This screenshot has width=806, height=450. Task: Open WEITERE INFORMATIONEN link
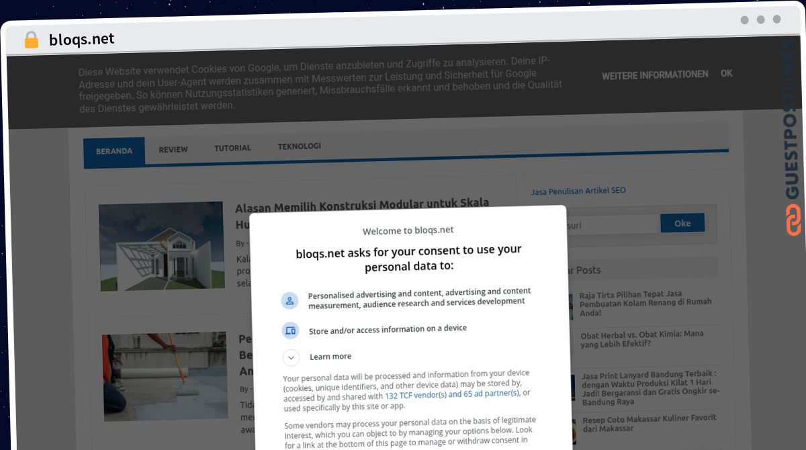click(655, 75)
